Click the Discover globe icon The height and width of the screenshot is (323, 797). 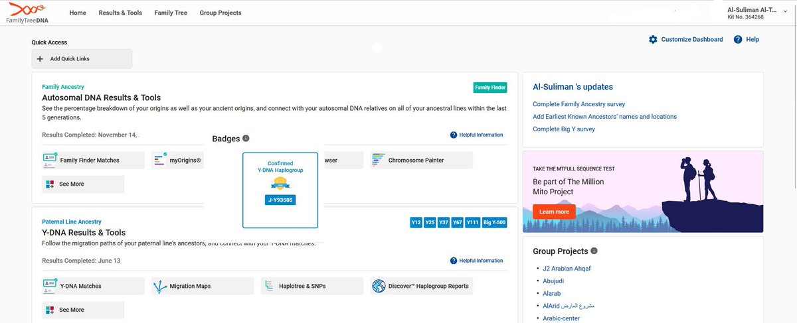tap(379, 286)
